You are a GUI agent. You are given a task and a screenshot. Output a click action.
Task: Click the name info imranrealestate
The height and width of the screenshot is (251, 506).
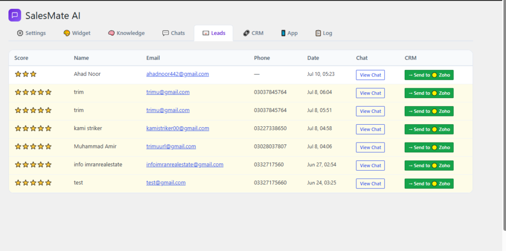pyautogui.click(x=98, y=164)
